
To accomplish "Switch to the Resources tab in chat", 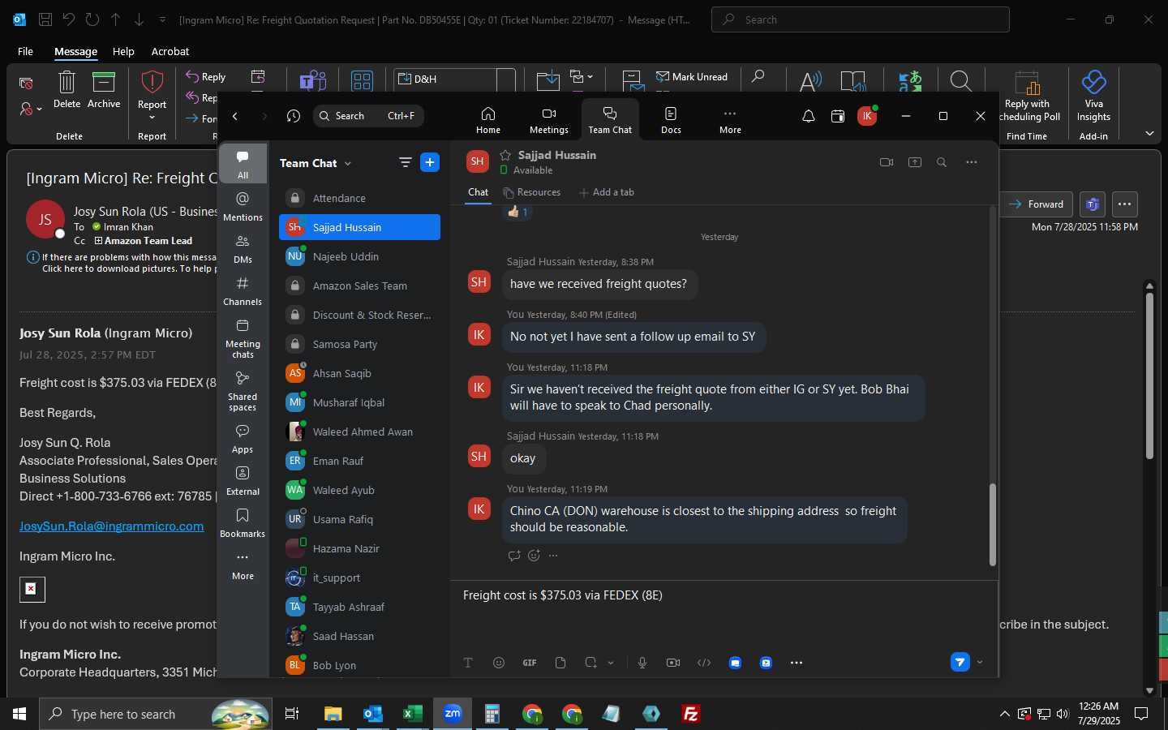I will pos(532,192).
